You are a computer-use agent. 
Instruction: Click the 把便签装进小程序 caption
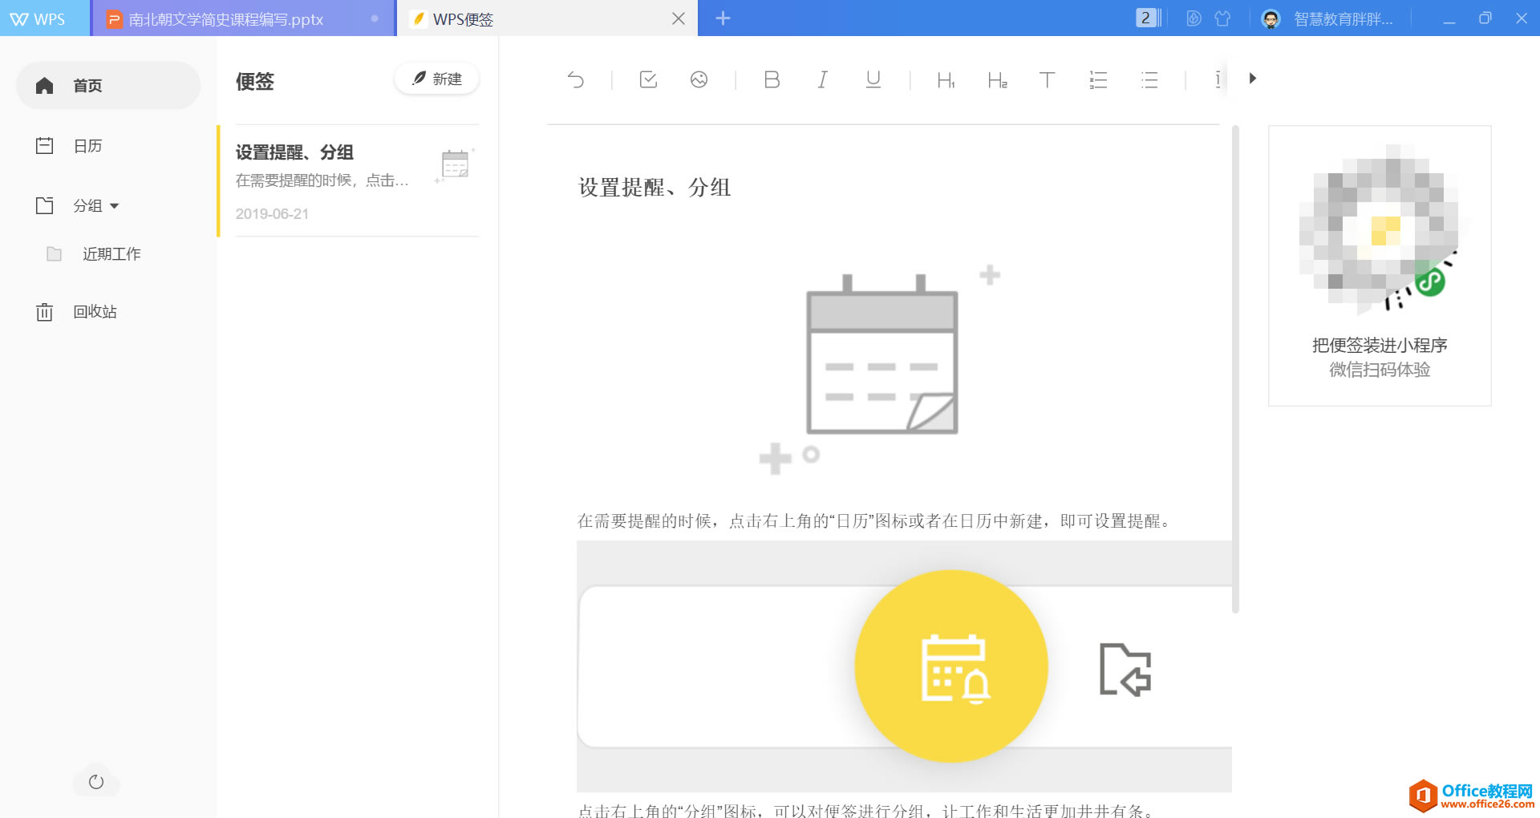click(1380, 346)
